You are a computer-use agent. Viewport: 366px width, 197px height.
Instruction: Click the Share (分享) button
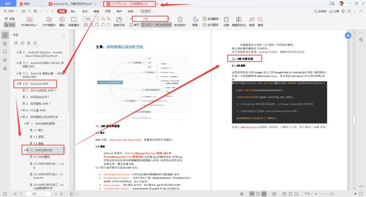coord(334,11)
